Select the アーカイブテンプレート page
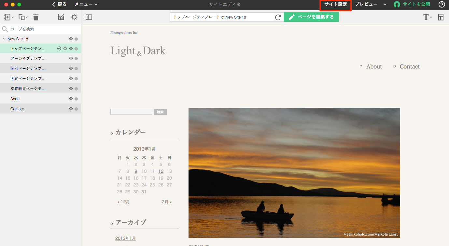Screen dimensions: 449x246 (x=28, y=59)
